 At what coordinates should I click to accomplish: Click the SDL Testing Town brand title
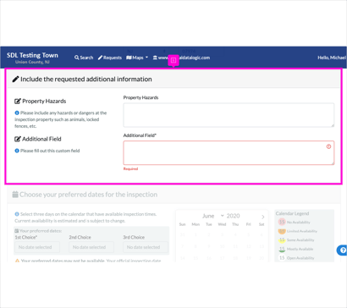[x=32, y=55]
